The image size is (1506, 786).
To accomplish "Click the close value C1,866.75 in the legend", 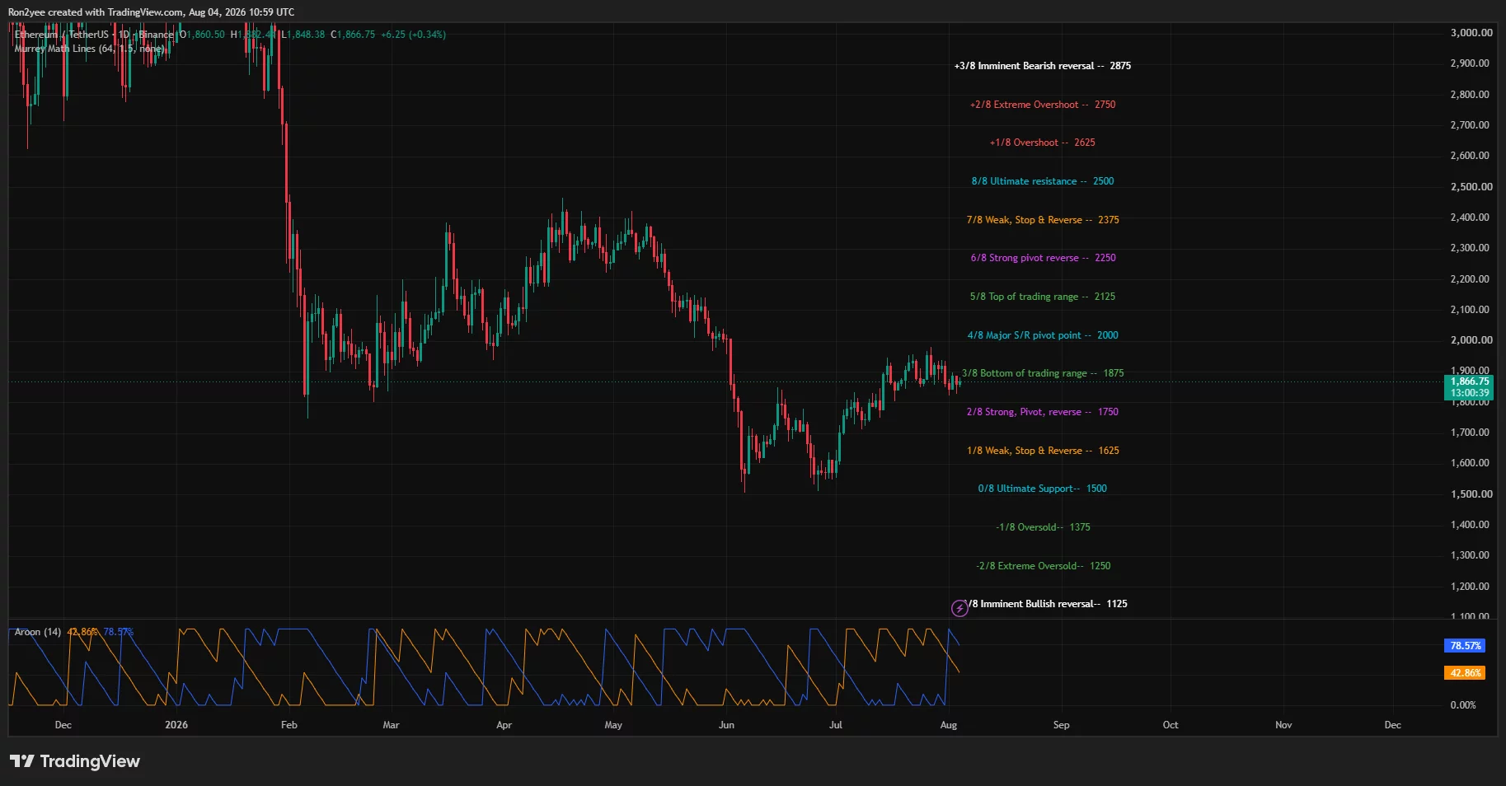I will click(x=353, y=35).
